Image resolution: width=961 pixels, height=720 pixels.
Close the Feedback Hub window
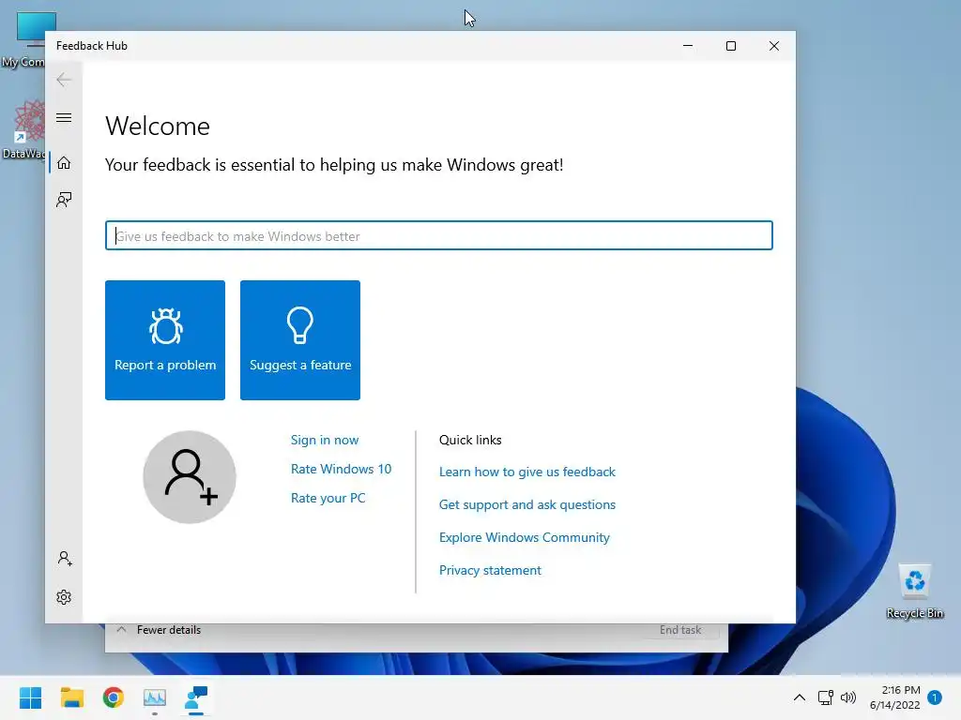click(x=774, y=46)
